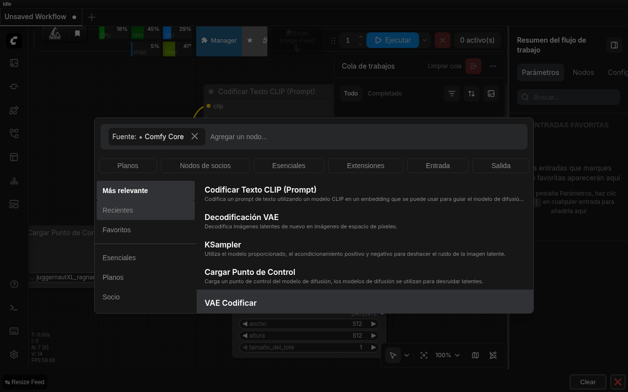628x392 pixels.
Task: Toggle the Nodos de socios filter chip
Action: coord(205,166)
